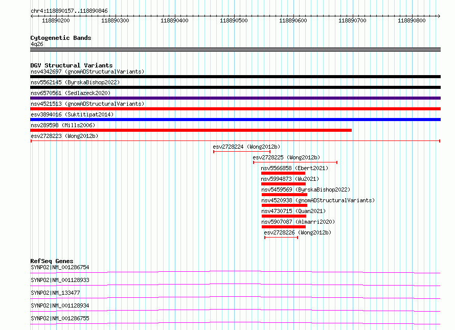Select the nsv289598 Mills2006 label
The image size is (455, 330).
(x=63, y=125)
